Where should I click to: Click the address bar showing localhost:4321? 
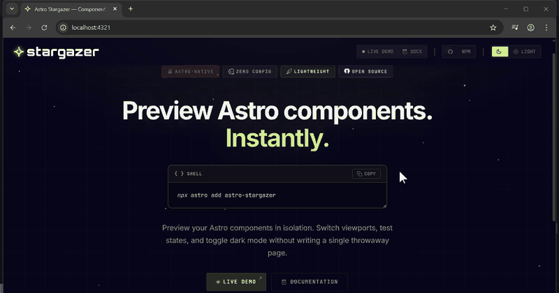click(278, 27)
